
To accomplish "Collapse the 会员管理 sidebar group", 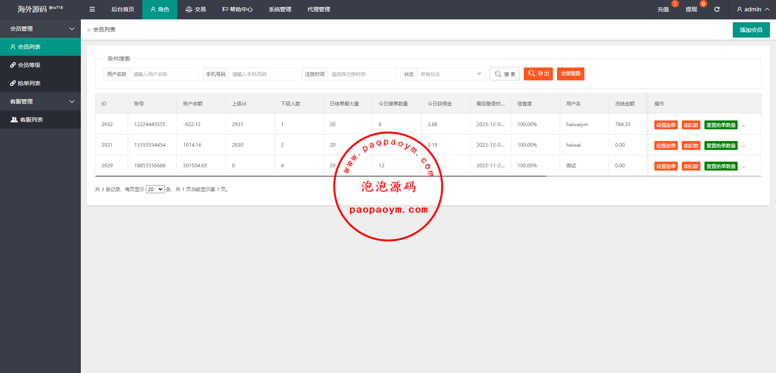I will [x=40, y=29].
